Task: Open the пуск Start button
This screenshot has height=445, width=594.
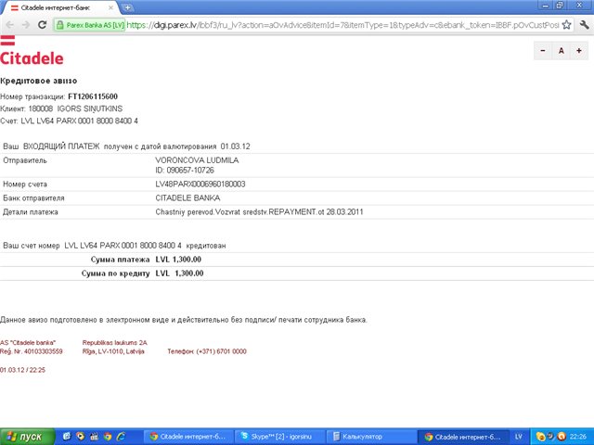Action: tap(27, 437)
